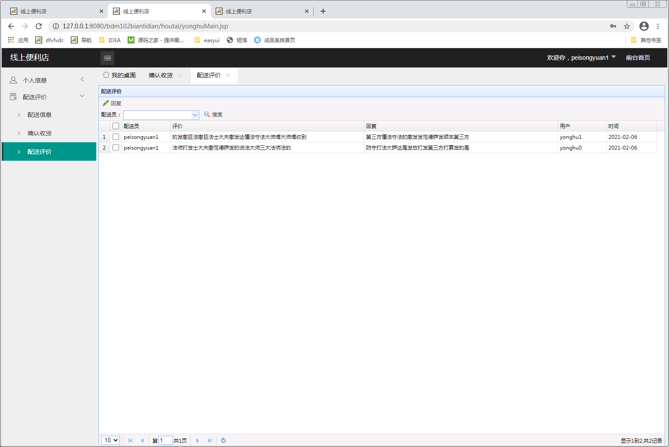The height and width of the screenshot is (447, 669).
Task: Open the Chrome three-dot menu
Action: [658, 26]
